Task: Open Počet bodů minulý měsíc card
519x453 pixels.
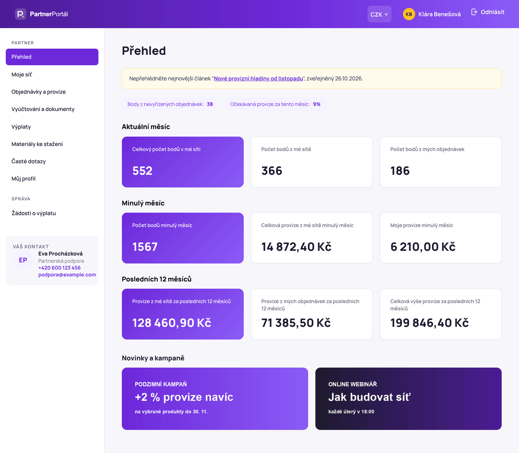Action: pos(183,238)
